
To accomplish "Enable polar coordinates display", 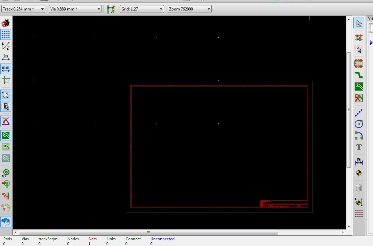I will 6,46.
